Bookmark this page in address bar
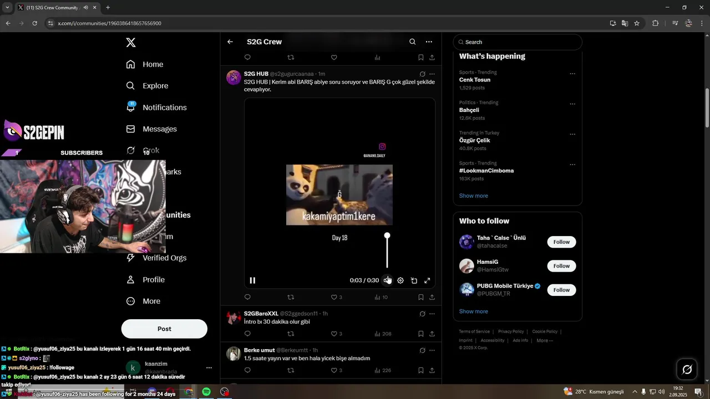 click(637, 23)
